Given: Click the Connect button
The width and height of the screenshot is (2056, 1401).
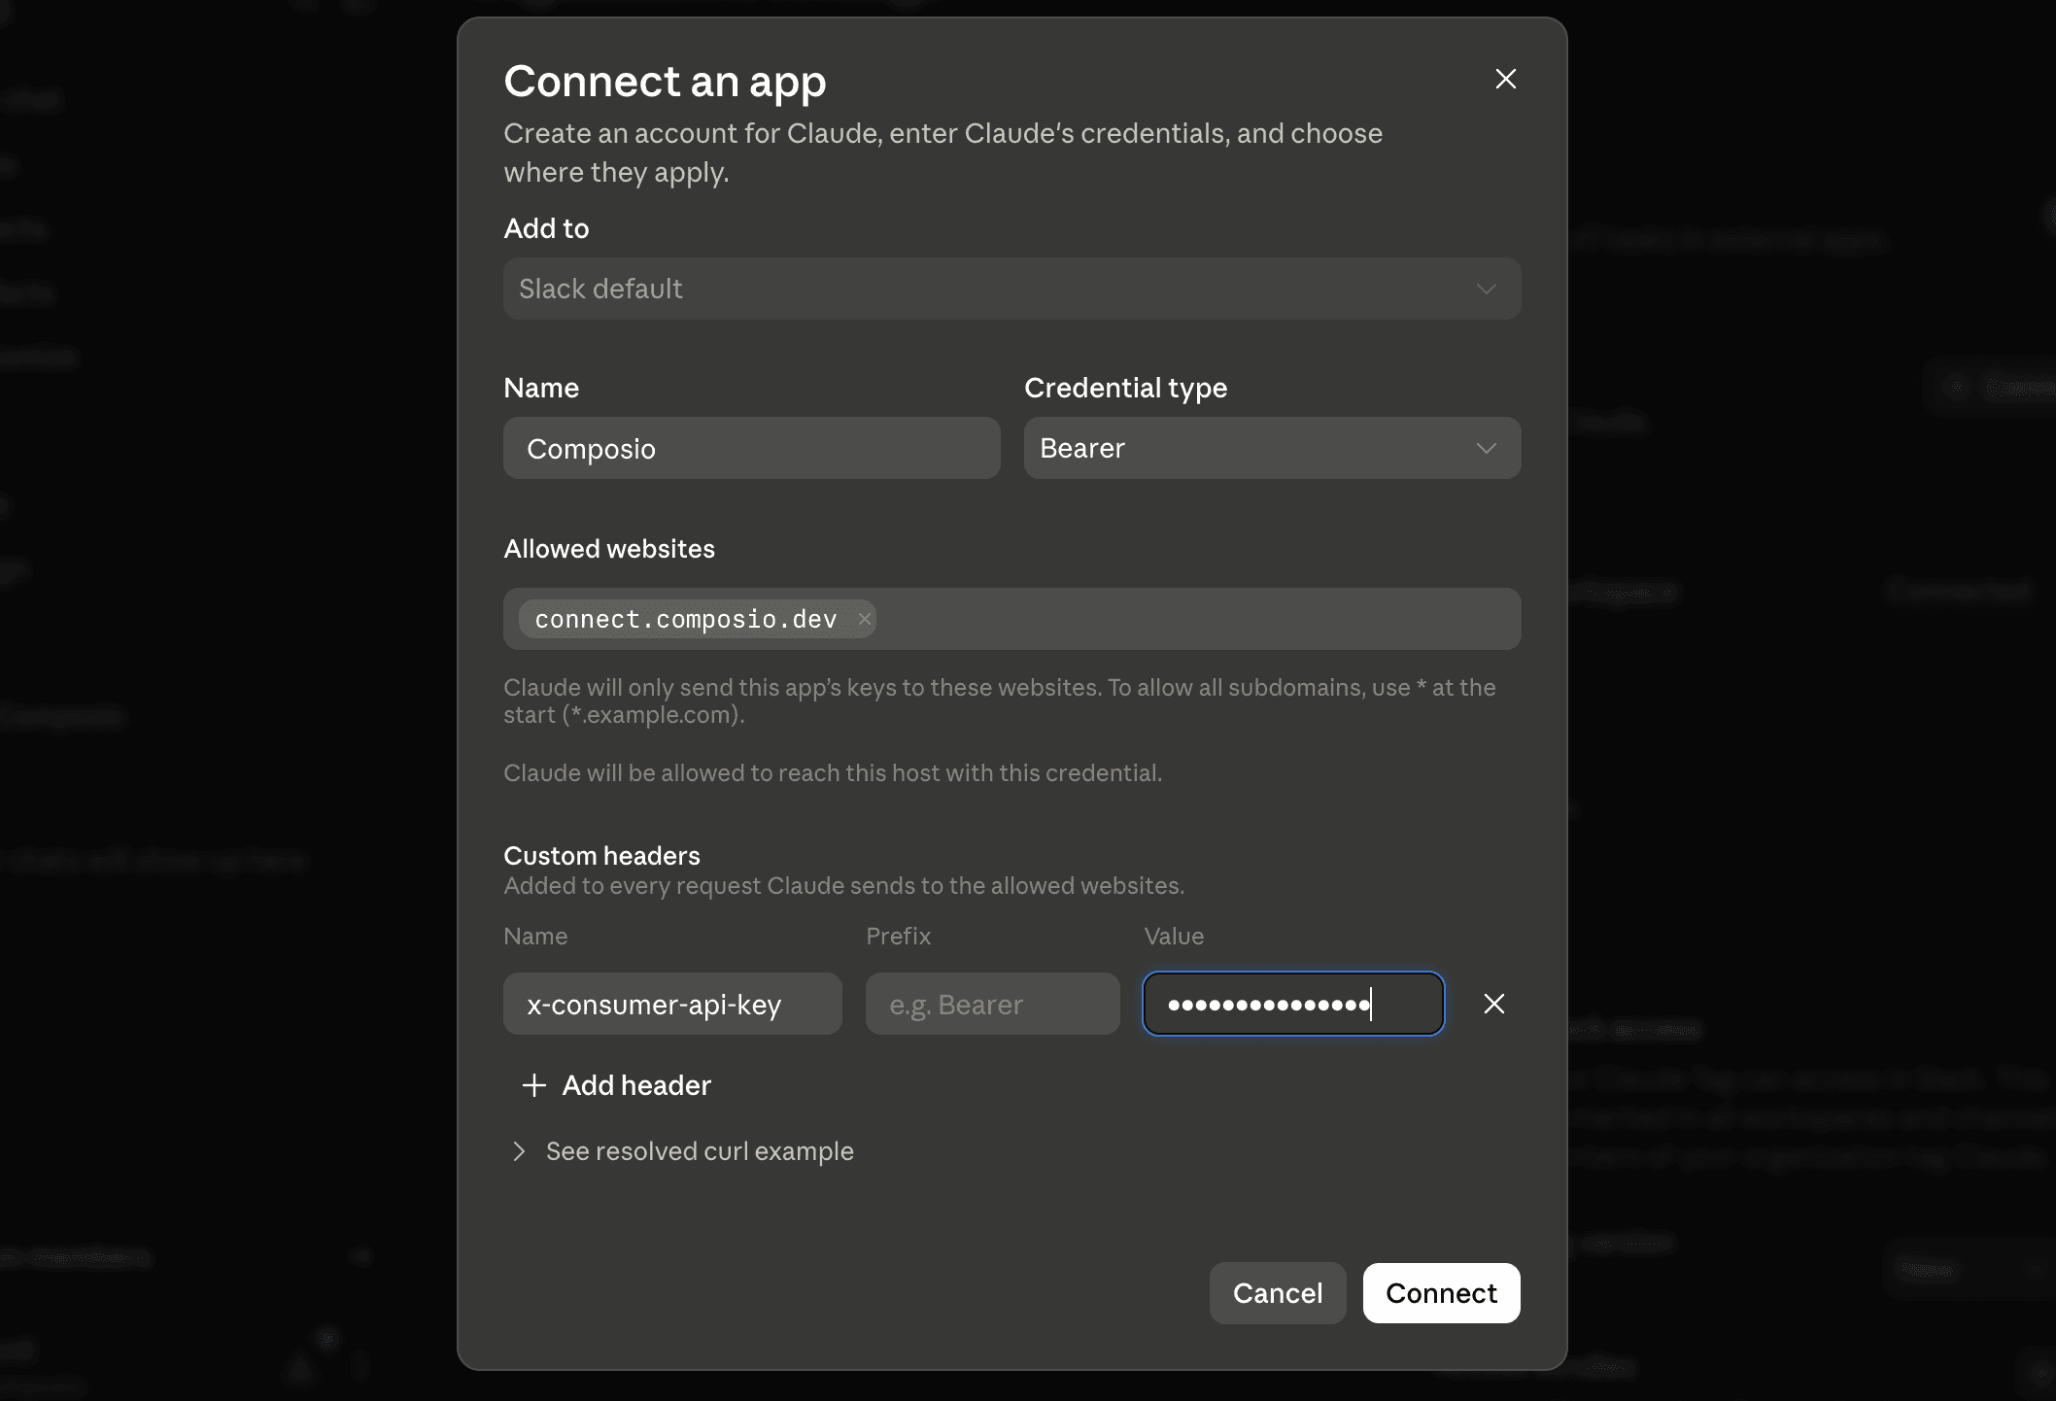Looking at the screenshot, I should [x=1441, y=1293].
